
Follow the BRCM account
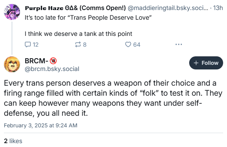pos(206,63)
